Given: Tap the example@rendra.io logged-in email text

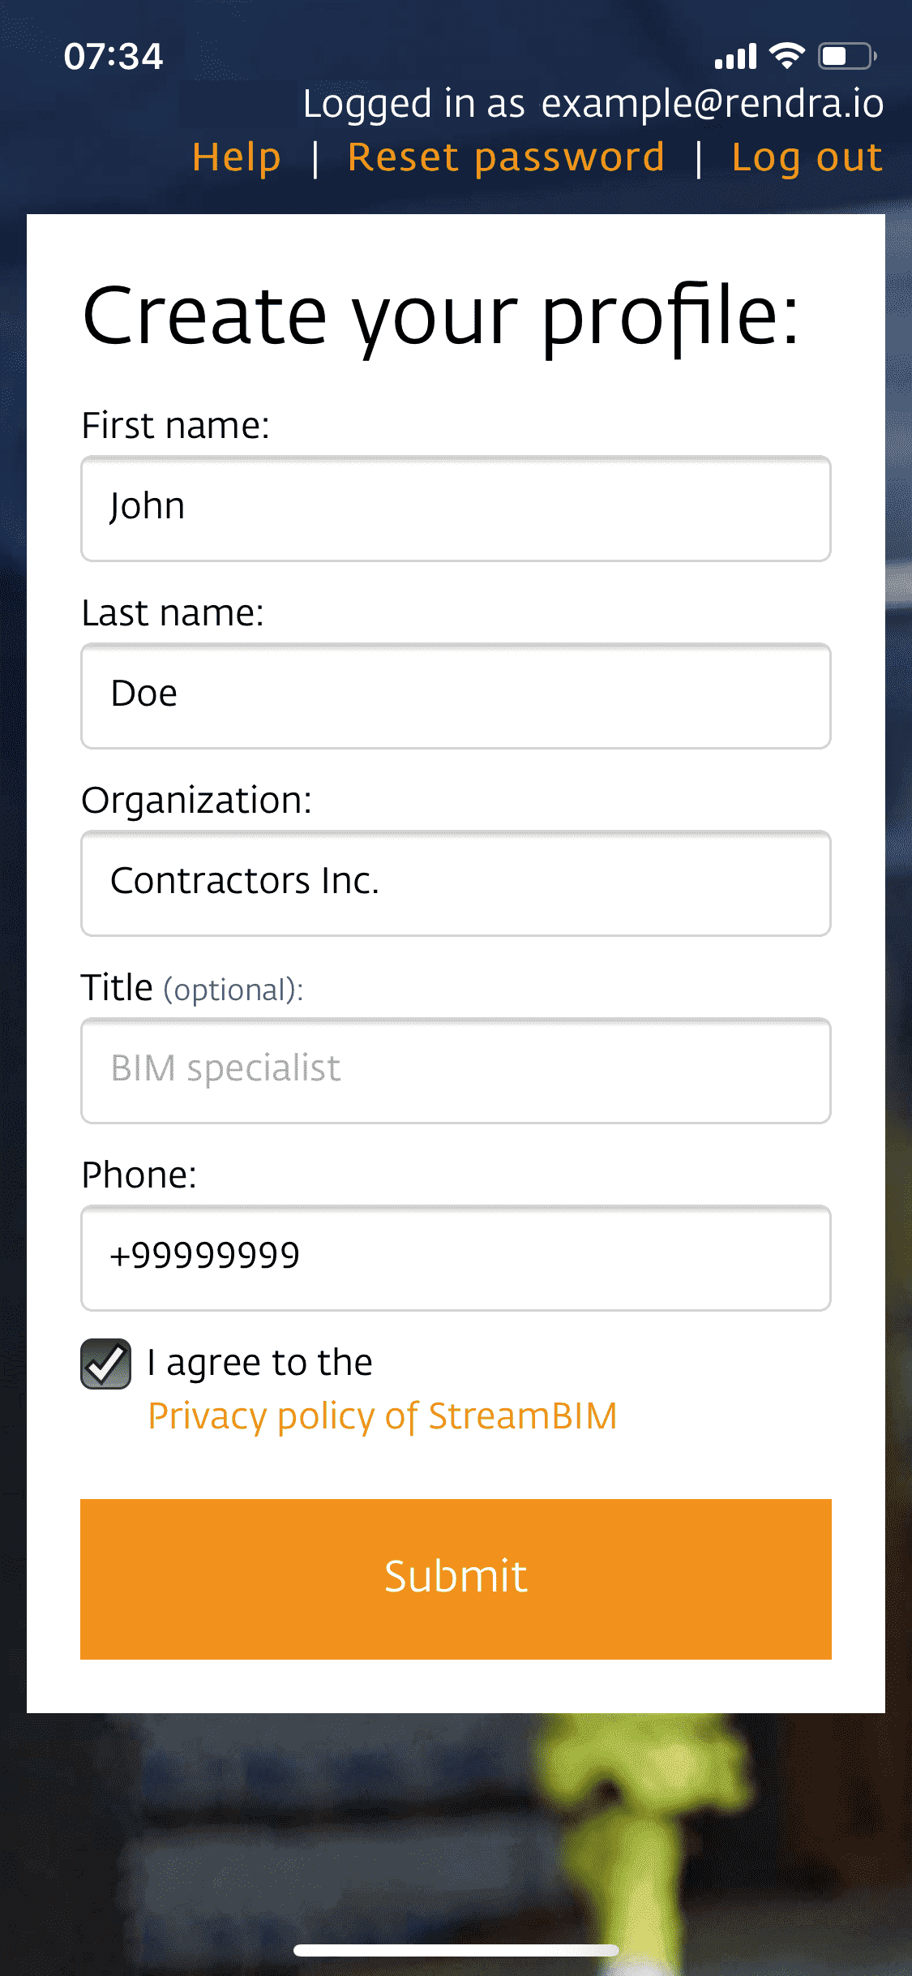Looking at the screenshot, I should click(x=713, y=104).
